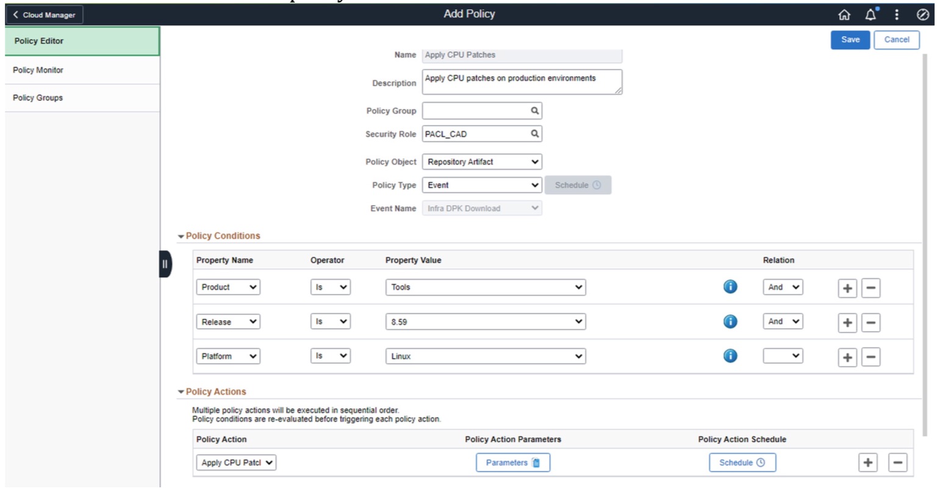
Task: Open the notifications bell icon
Action: pyautogui.click(x=870, y=15)
